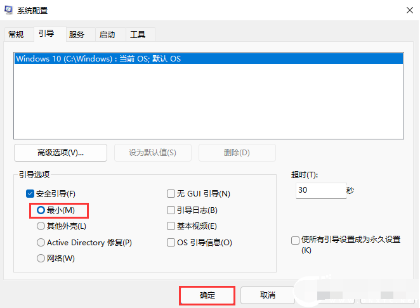Go to the 启动 tab
The image size is (420, 308).
(107, 34)
